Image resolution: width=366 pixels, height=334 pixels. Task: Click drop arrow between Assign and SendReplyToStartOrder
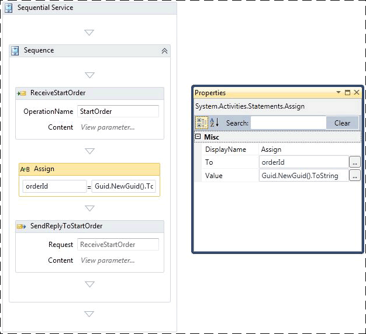point(89,208)
